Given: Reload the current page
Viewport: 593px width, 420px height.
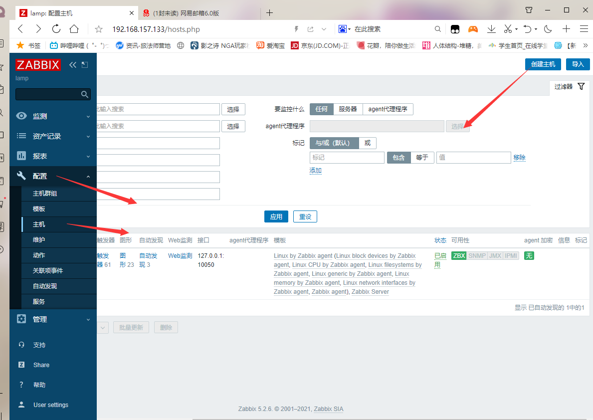Looking at the screenshot, I should 56,29.
